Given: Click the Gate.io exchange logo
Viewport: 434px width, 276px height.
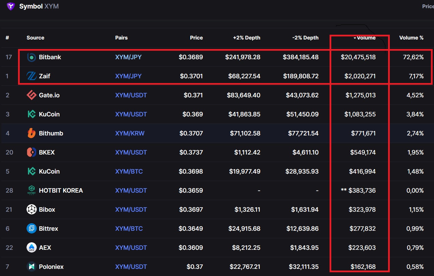Looking at the screenshot, I should coord(32,95).
